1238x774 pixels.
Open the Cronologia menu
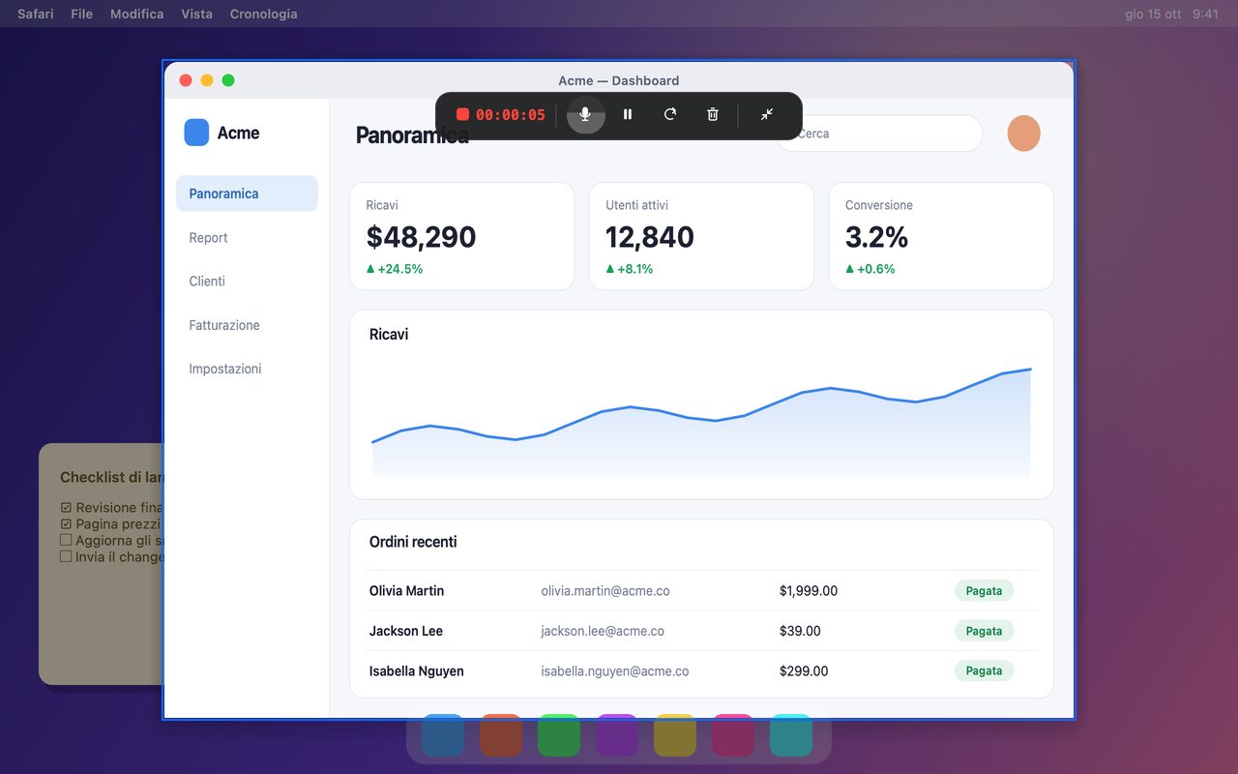coord(264,14)
